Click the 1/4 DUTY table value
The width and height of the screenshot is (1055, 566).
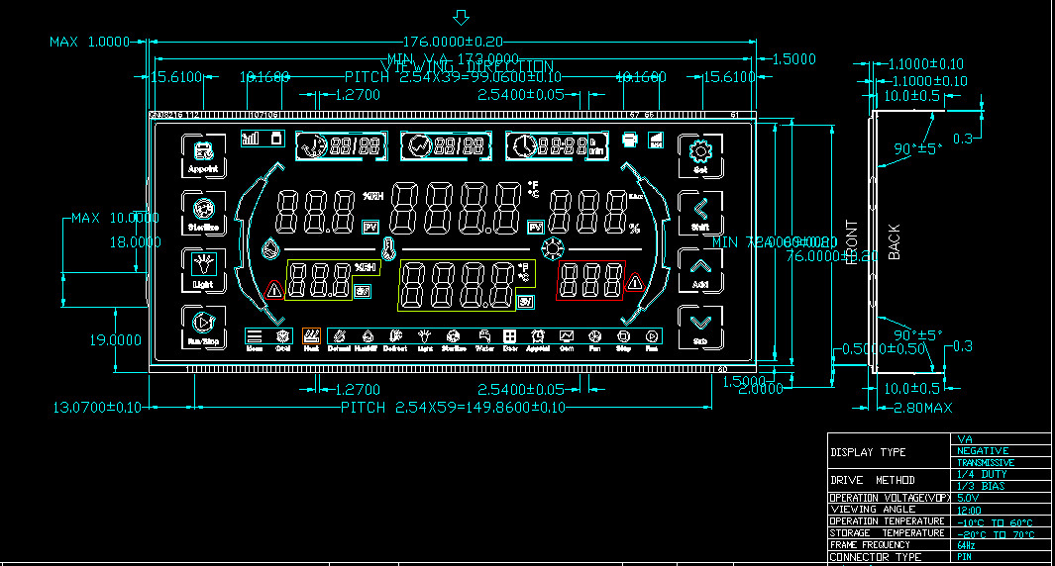click(x=982, y=474)
